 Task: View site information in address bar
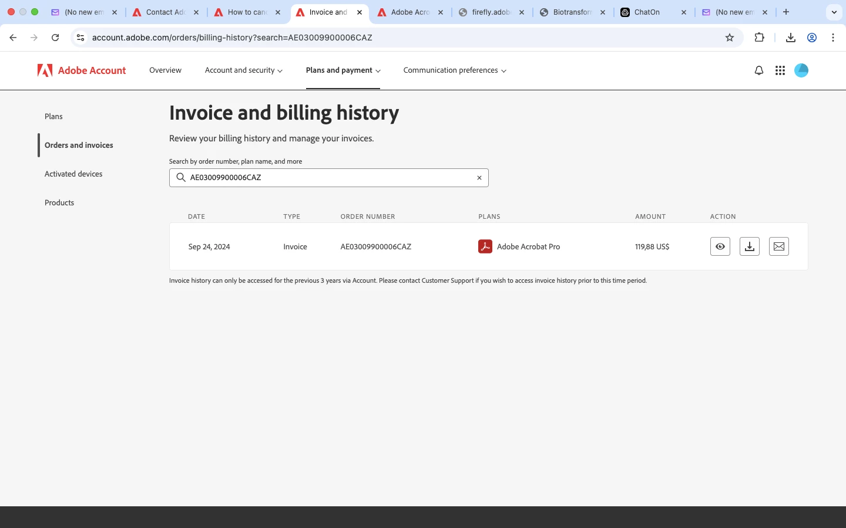pos(80,38)
